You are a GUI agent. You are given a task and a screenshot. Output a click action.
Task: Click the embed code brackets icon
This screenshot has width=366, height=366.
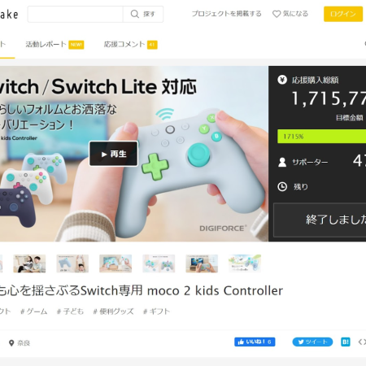click(362, 342)
